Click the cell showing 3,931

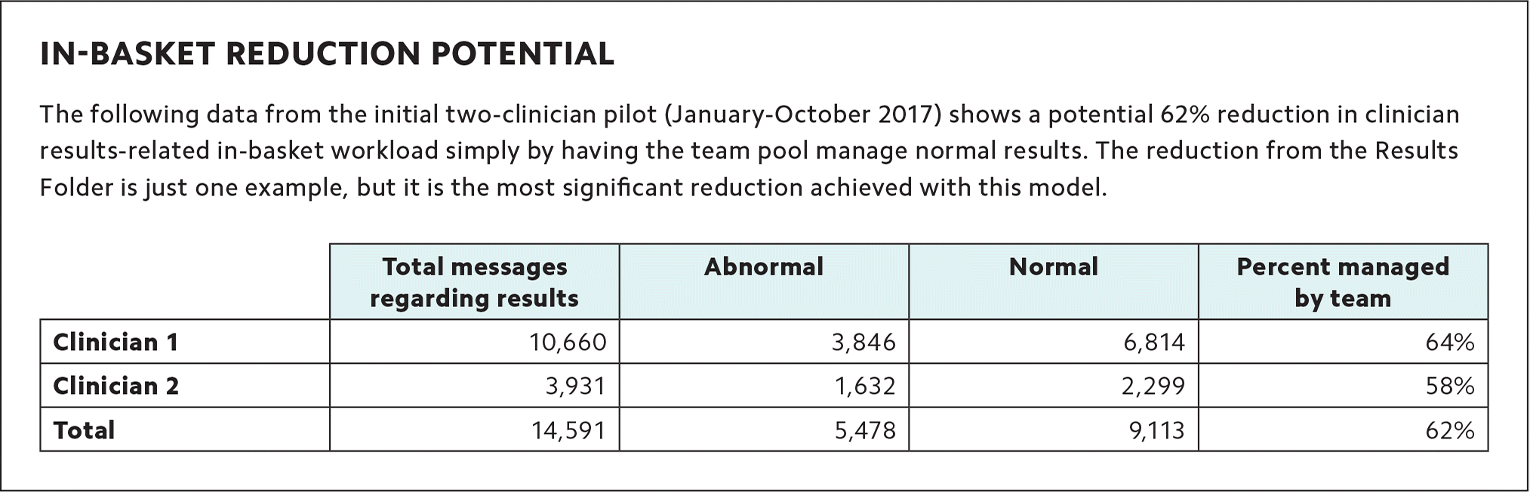point(575,386)
